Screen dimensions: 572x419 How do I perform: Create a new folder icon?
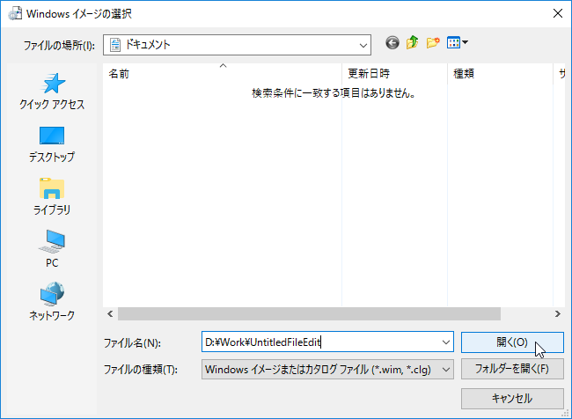pos(433,43)
